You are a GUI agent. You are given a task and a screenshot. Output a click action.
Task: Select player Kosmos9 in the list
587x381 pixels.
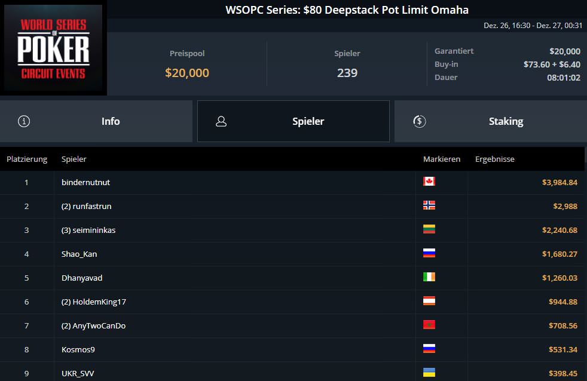coord(78,349)
